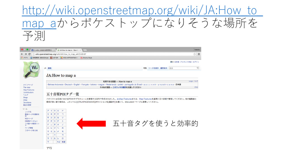Open the English translation

click(x=77, y=84)
